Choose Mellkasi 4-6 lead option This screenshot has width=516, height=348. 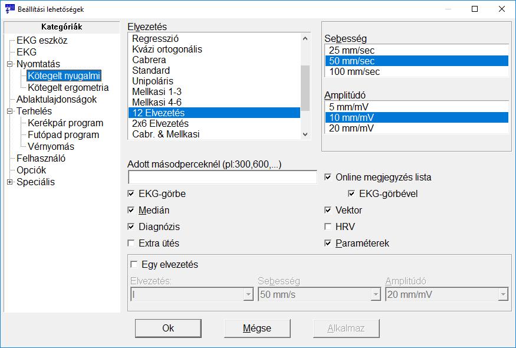pos(214,102)
